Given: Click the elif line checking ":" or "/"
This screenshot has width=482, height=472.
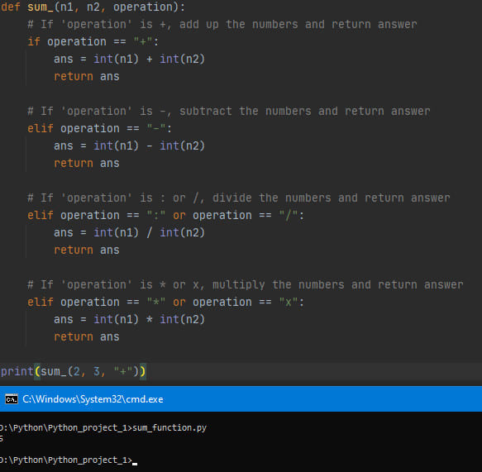Looking at the screenshot, I should (165, 216).
